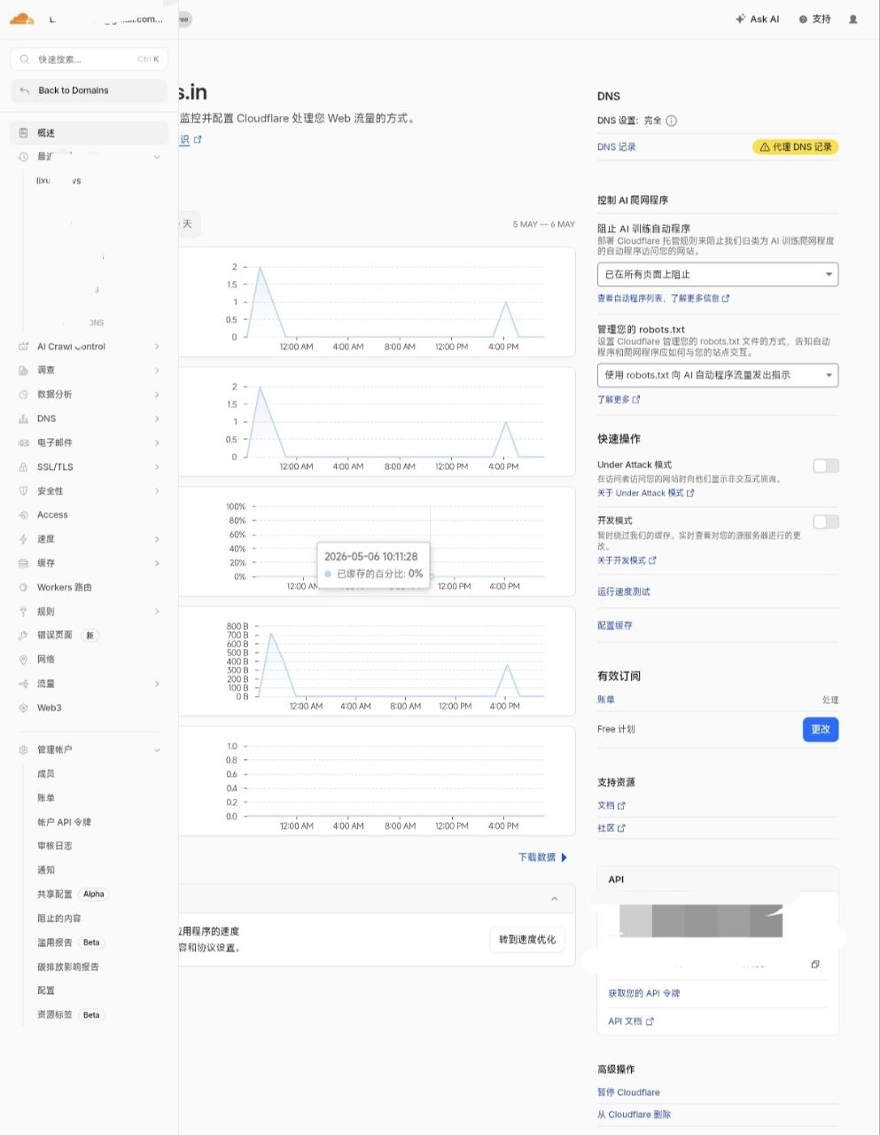Click the SSL/TLS lock icon

click(x=24, y=466)
